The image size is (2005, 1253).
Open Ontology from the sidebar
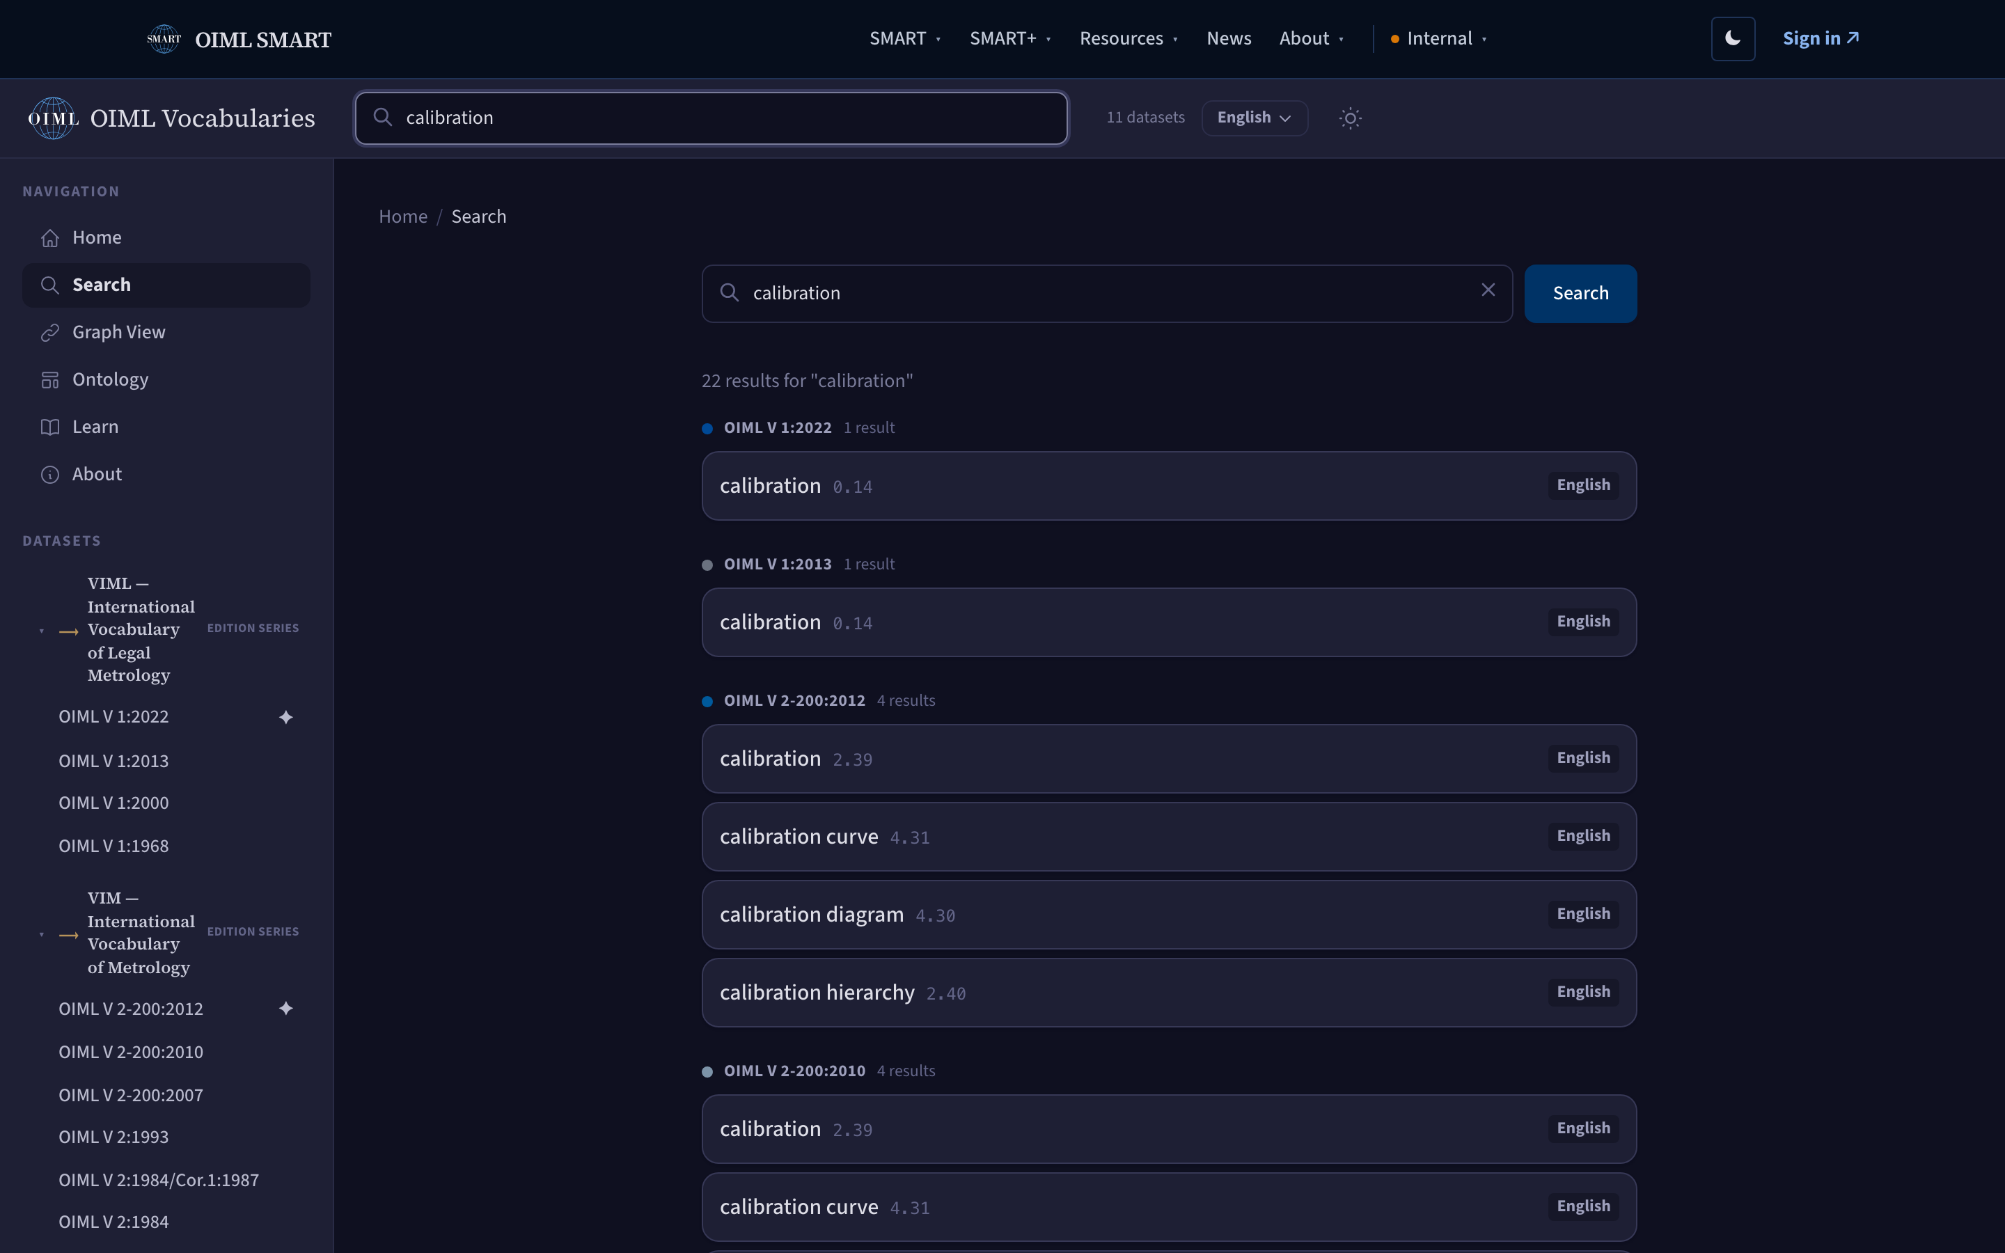(166, 379)
